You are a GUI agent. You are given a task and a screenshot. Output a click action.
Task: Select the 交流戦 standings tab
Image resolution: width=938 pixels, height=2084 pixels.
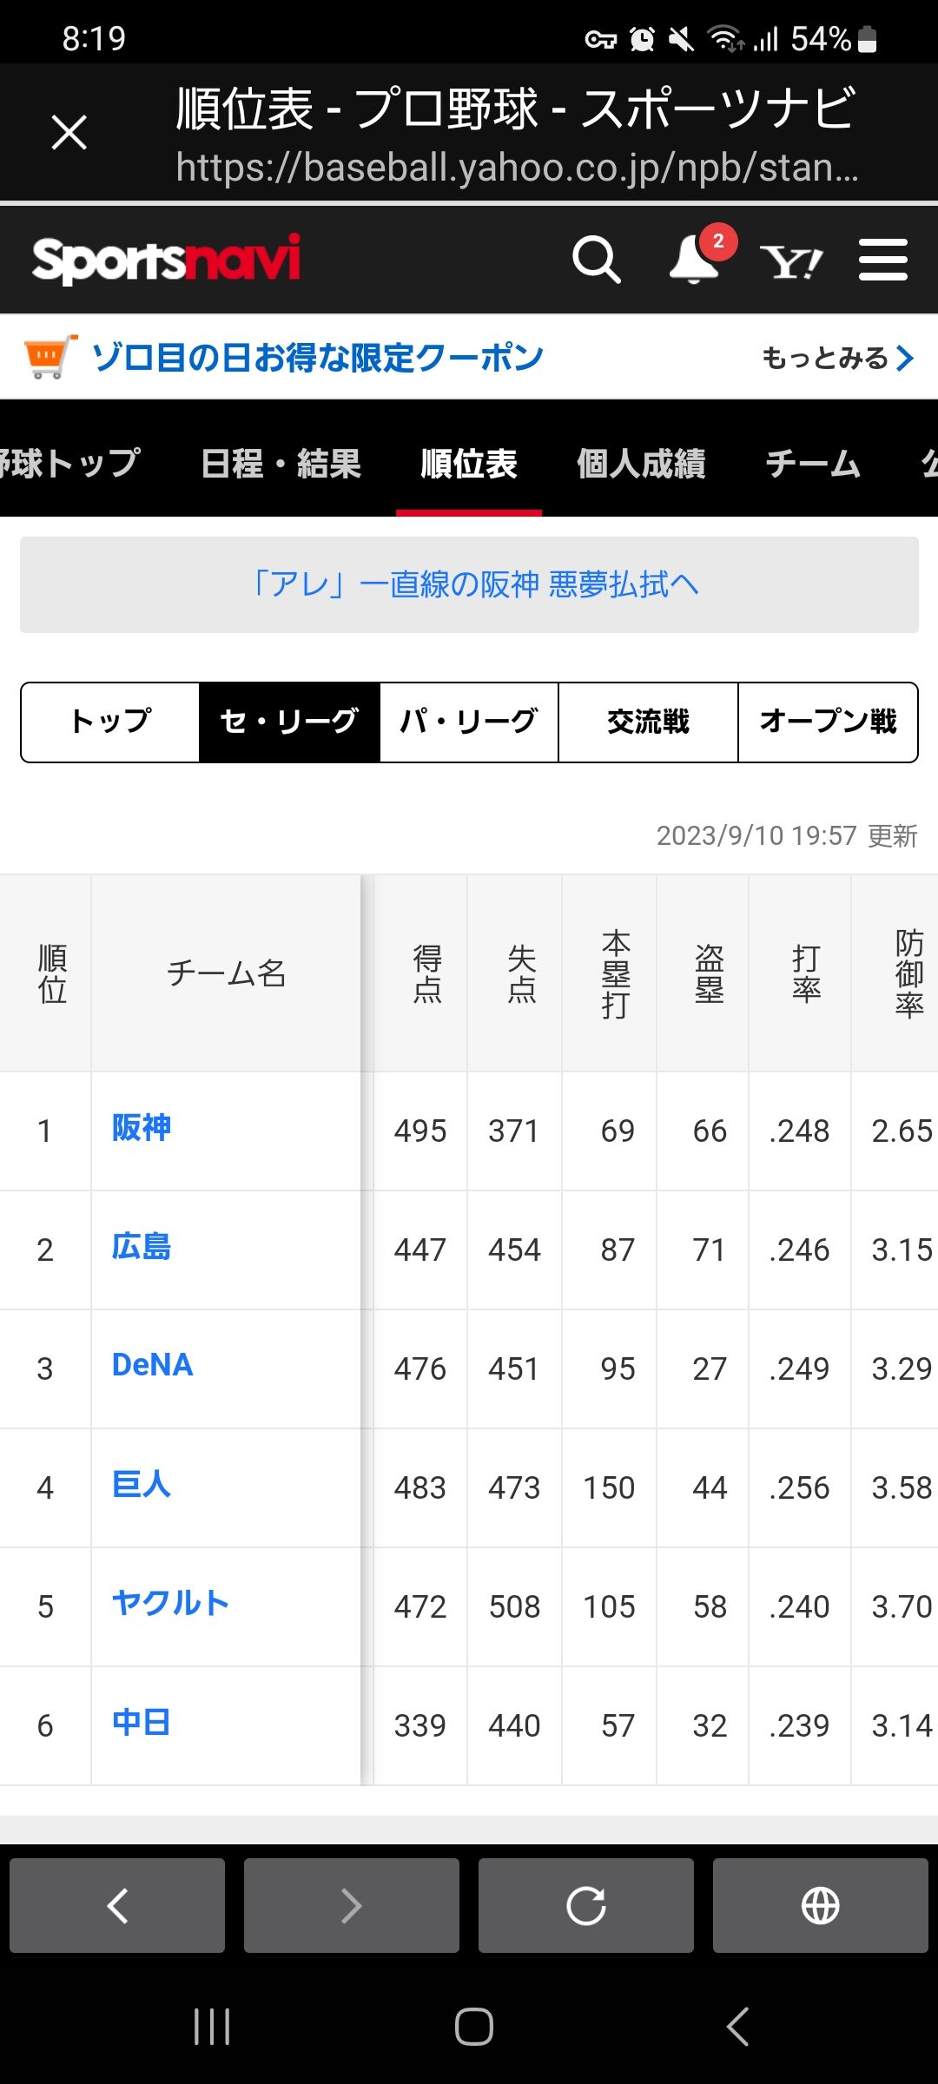pos(648,722)
